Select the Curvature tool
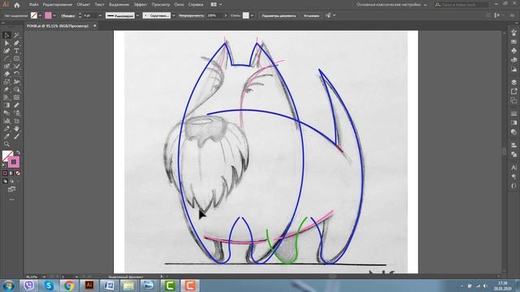Screen dimensions: 520x292 coord(6,50)
